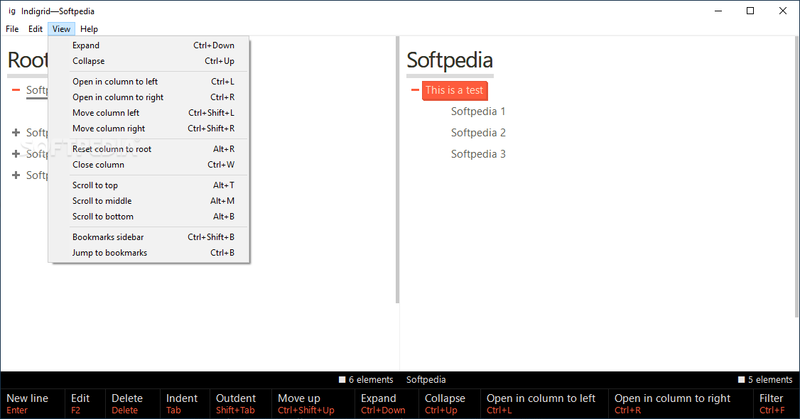800x419 pixels.
Task: Click bottom bar Open in column to left
Action: coord(544,403)
